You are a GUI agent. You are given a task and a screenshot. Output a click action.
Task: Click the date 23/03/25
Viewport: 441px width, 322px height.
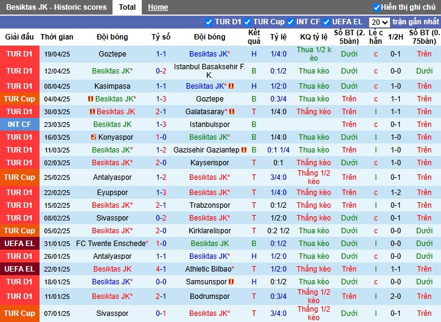click(57, 125)
